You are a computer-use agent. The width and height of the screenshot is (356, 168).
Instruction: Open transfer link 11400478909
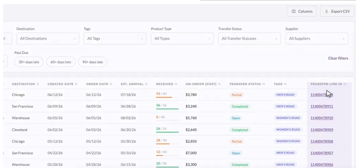click(x=322, y=130)
